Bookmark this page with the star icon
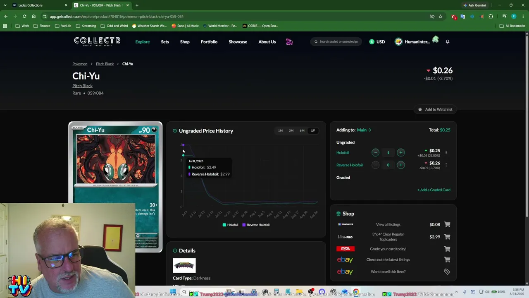Screen dimensions: 529x298 pos(440,17)
